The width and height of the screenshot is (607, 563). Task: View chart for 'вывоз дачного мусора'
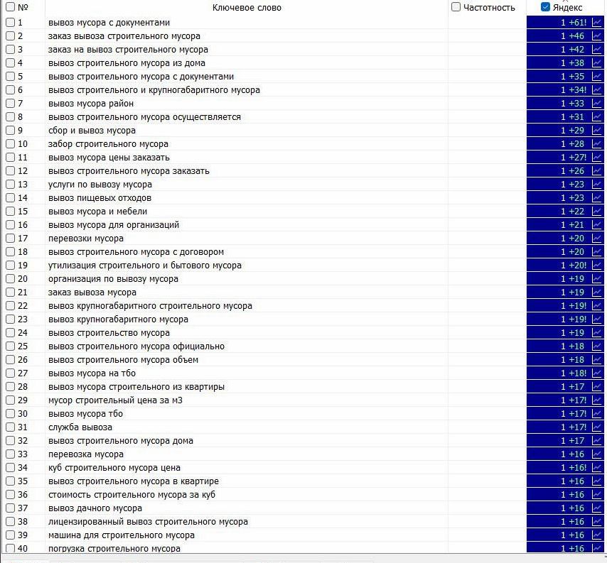coord(597,508)
